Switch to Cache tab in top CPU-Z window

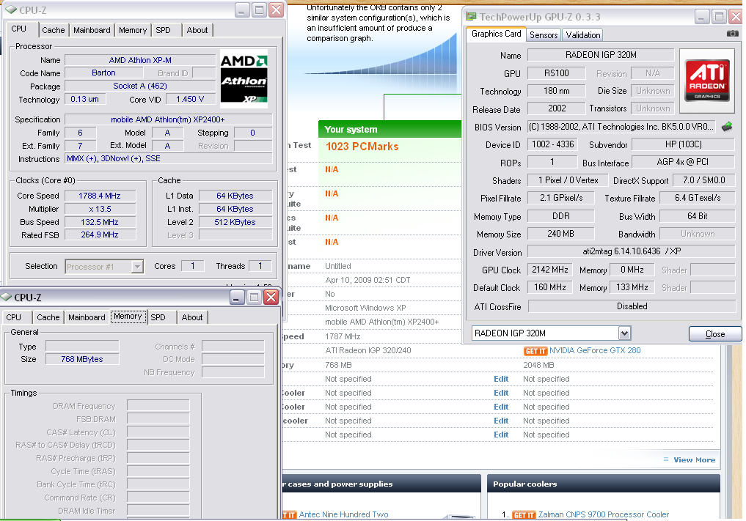pyautogui.click(x=54, y=30)
